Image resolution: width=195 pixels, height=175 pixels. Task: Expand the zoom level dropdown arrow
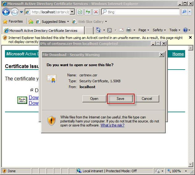[x=186, y=171]
